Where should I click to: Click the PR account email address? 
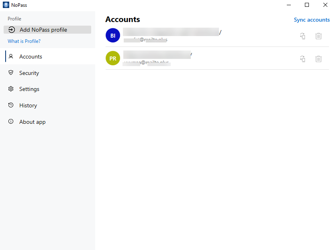pos(147,63)
